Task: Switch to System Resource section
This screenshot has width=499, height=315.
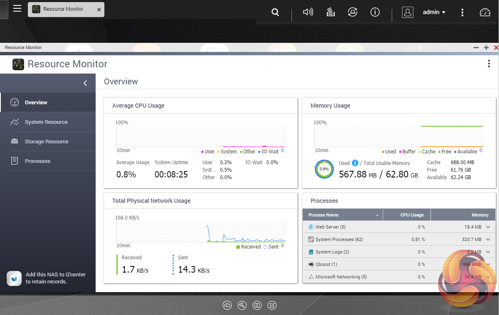Action: click(46, 122)
